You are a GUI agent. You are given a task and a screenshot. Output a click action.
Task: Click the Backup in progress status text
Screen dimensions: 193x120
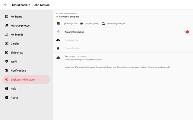[x=69, y=17]
